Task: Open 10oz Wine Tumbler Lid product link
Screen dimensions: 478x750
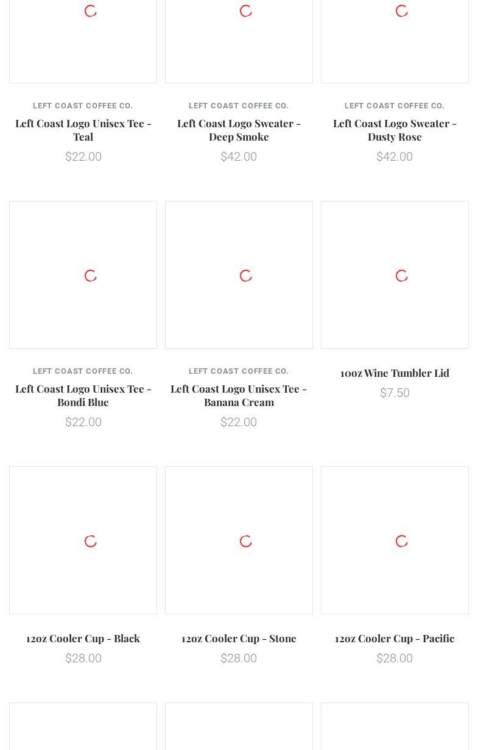Action: click(395, 373)
